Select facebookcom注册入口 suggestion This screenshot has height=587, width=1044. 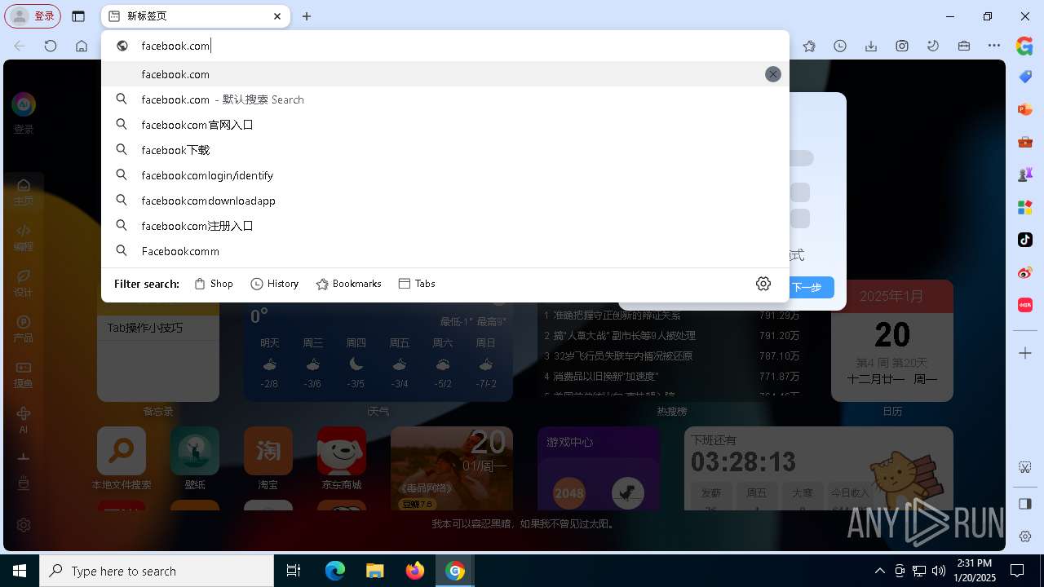pyautogui.click(x=445, y=226)
